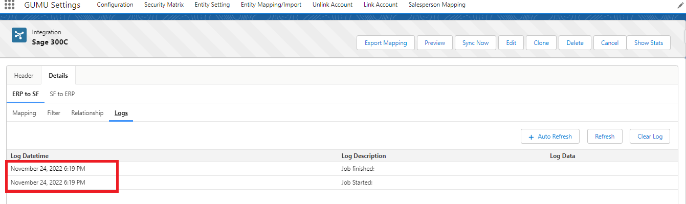The height and width of the screenshot is (204, 686).
Task: Click the Edit button
Action: pyautogui.click(x=511, y=43)
